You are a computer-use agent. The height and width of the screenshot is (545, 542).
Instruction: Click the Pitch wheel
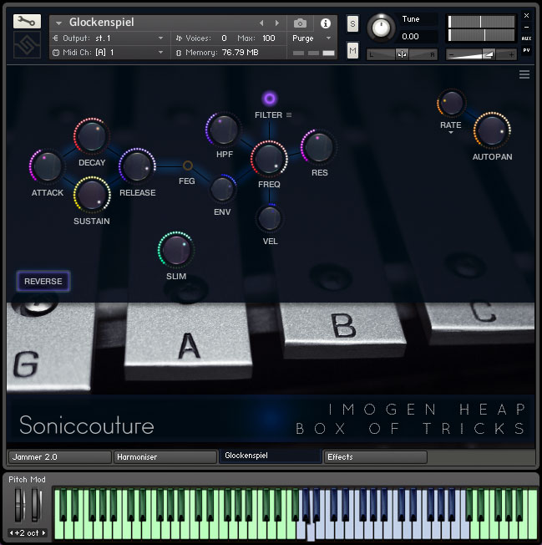pos(19,505)
